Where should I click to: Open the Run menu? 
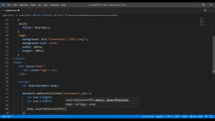(46, 5)
